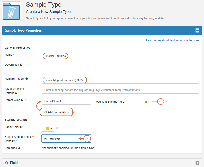Open Stored Amount Display Units dropdown
204x167 pixels.
click(x=87, y=139)
